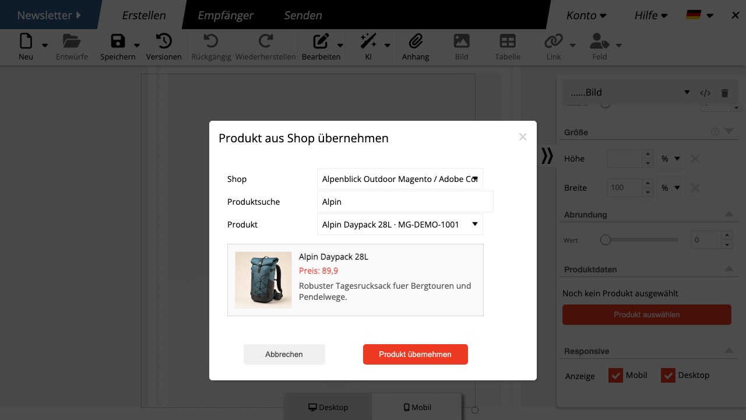
Task: Click the Abbrechen button
Action: 284,354
